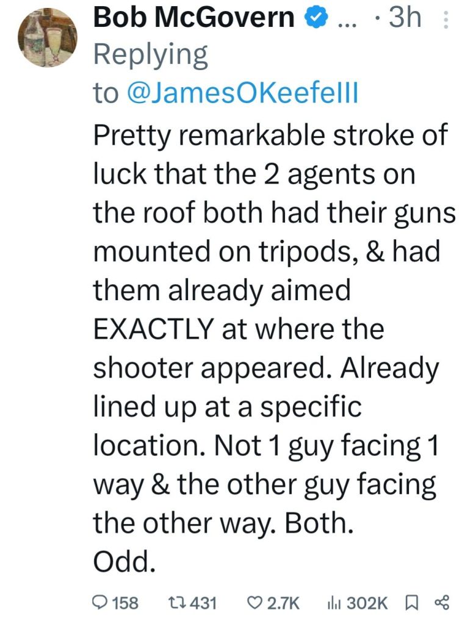Open the tweet's more options menu

[445, 22]
